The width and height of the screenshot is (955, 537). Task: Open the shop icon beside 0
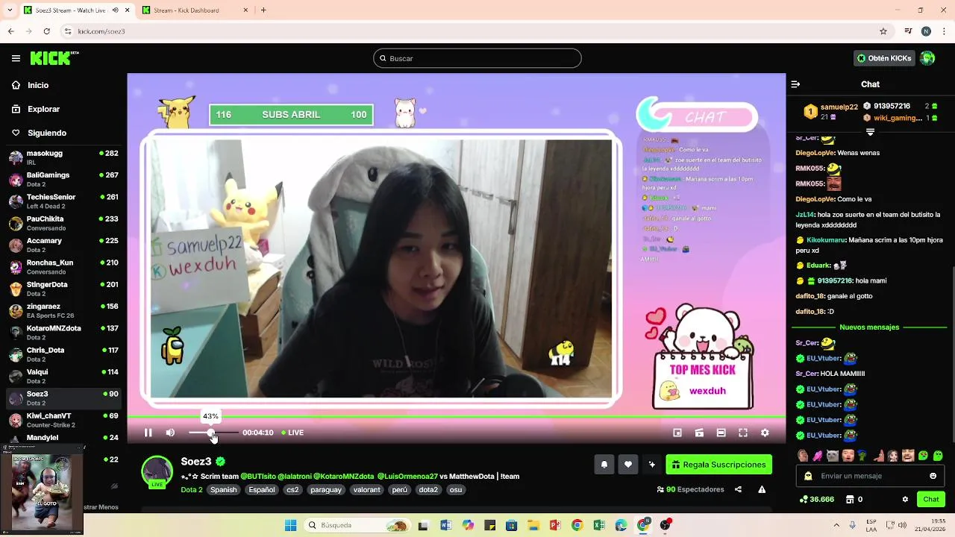coord(850,499)
